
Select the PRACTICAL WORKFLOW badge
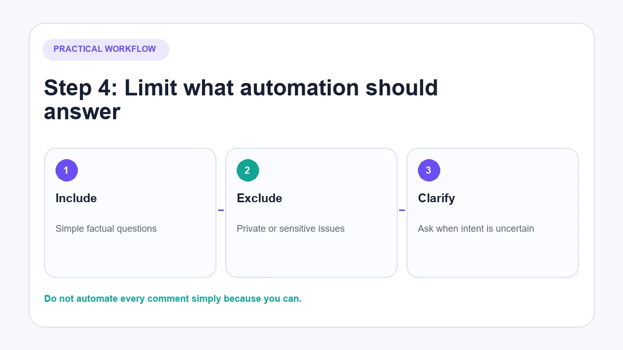click(105, 49)
